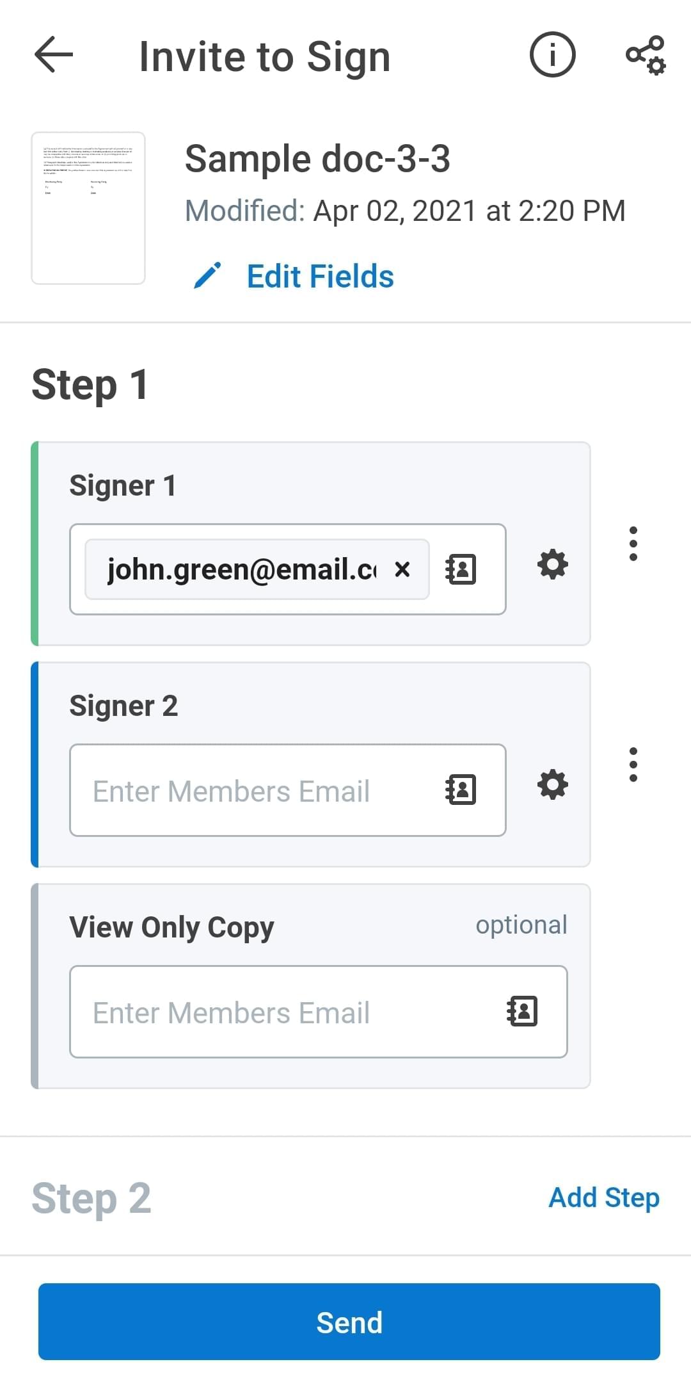The height and width of the screenshot is (1387, 691).
Task: Open the Sample doc-3-3 thumbnail
Action: 88,208
